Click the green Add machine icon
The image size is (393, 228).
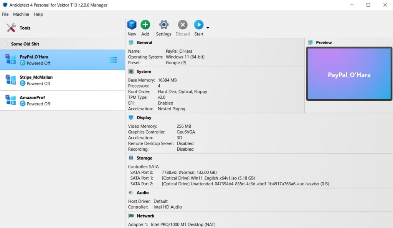click(x=145, y=25)
